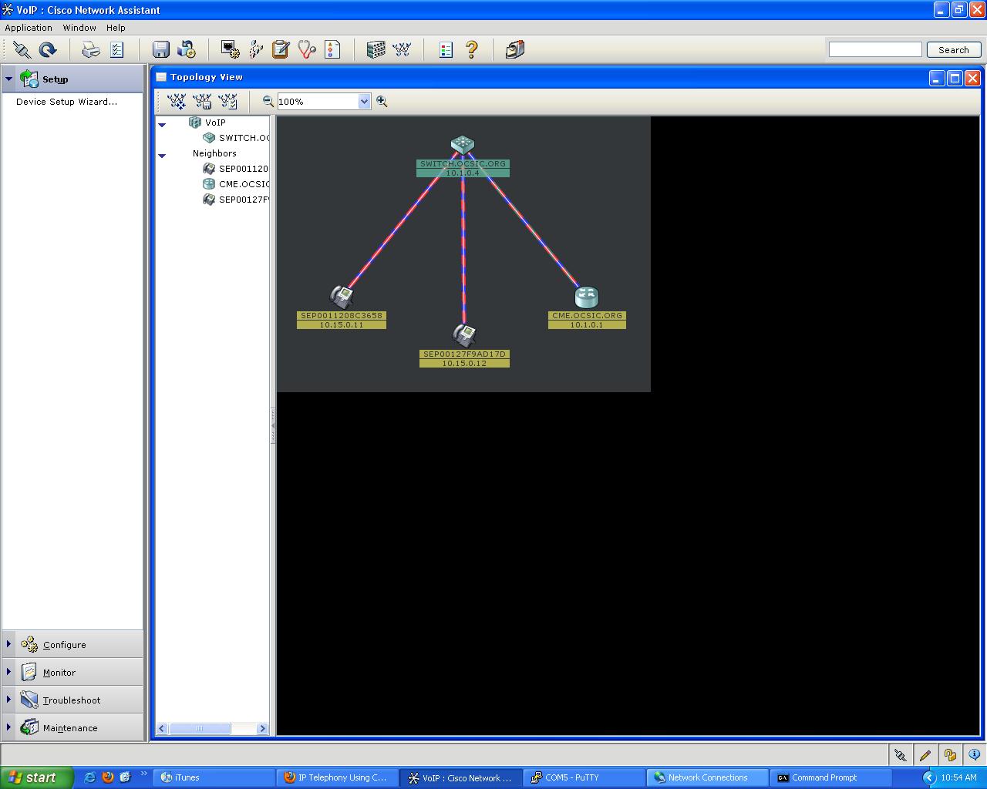This screenshot has height=789, width=987.
Task: Launch Firefox from the quick launch
Action: tap(107, 777)
